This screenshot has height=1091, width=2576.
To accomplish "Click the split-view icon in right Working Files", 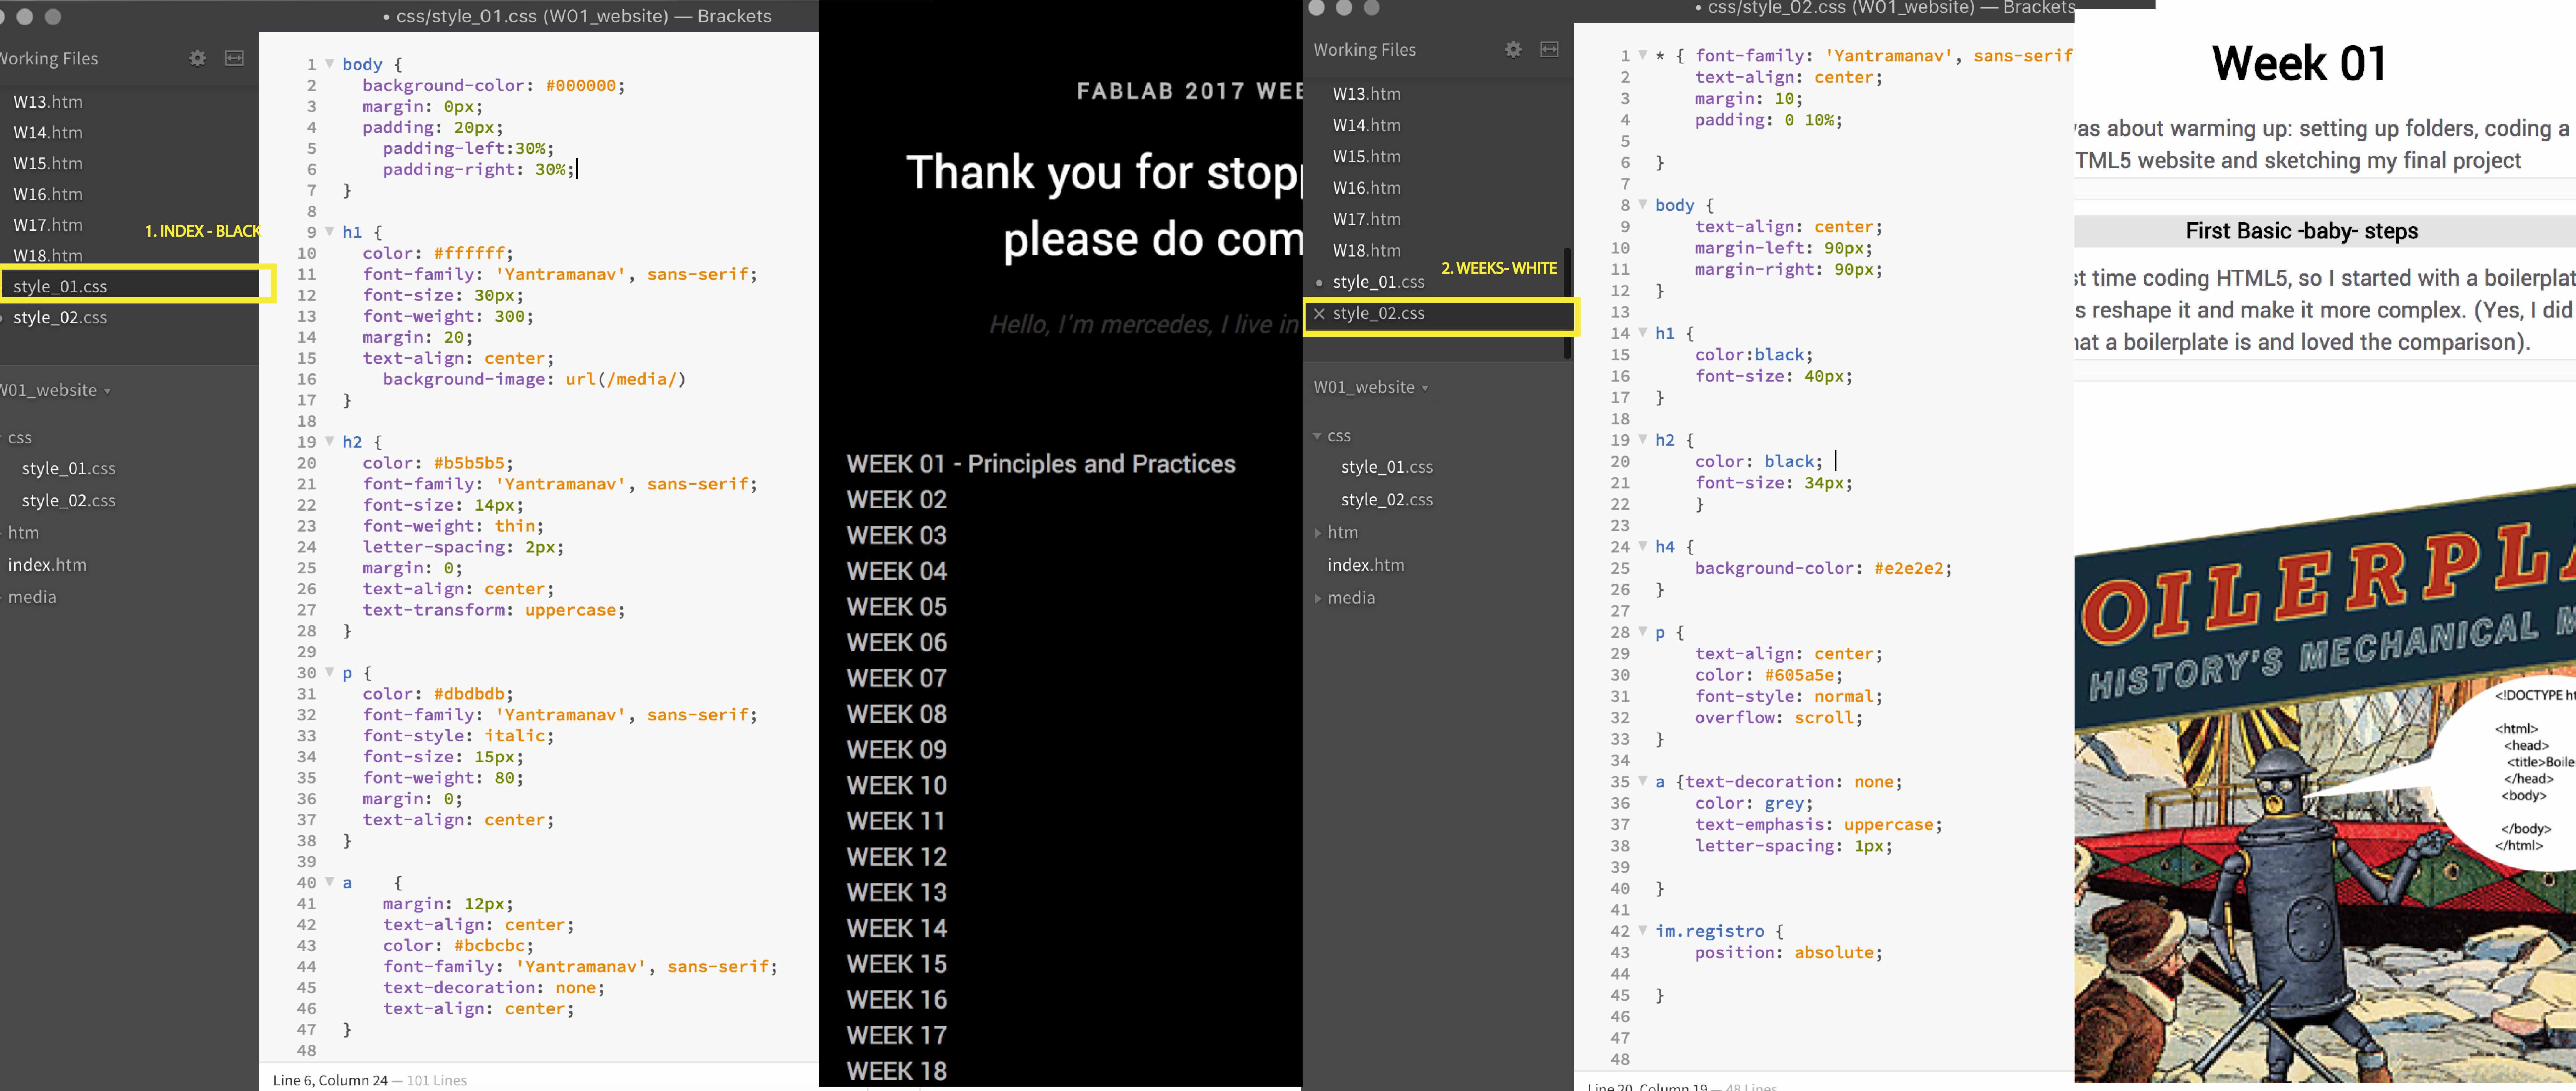I will (x=1549, y=49).
